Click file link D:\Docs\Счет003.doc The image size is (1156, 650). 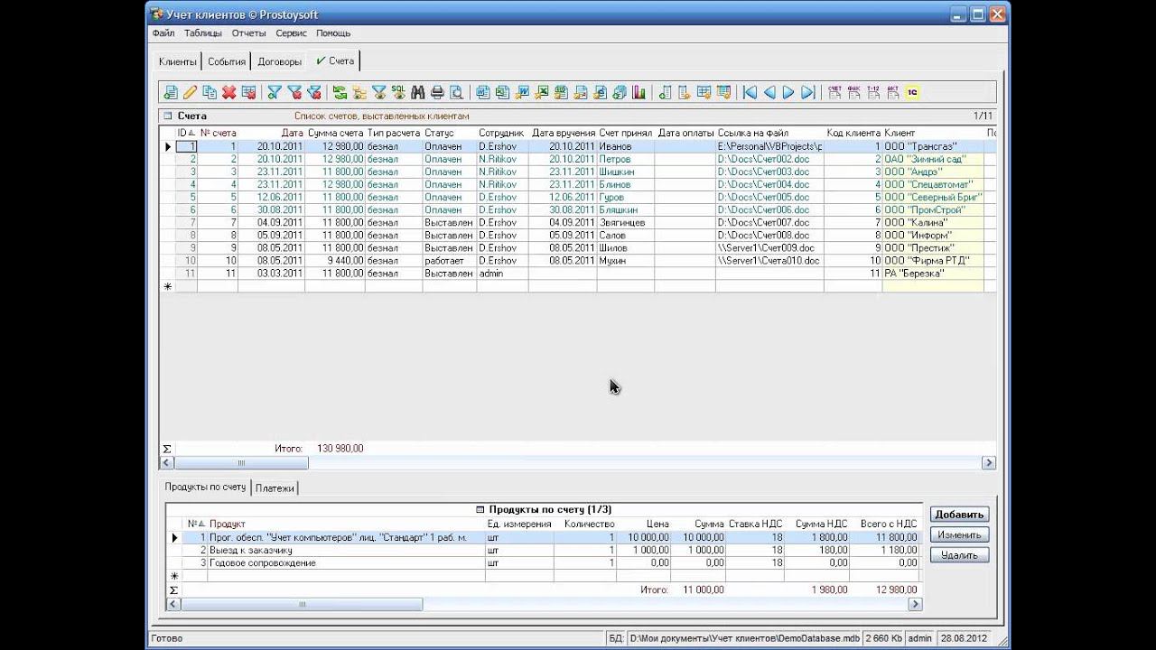(x=769, y=172)
